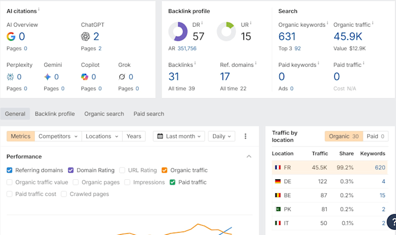
Task: Enable the URL Rating checkbox
Action: pyautogui.click(x=122, y=170)
